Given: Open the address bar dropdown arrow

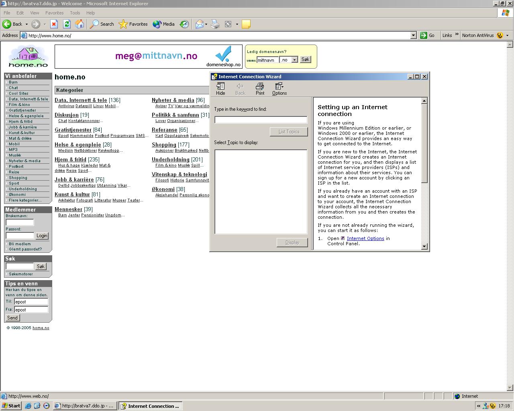Looking at the screenshot, I should (x=413, y=35).
